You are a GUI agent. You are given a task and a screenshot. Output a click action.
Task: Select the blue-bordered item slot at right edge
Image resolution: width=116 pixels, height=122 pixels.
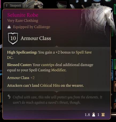click(112, 65)
